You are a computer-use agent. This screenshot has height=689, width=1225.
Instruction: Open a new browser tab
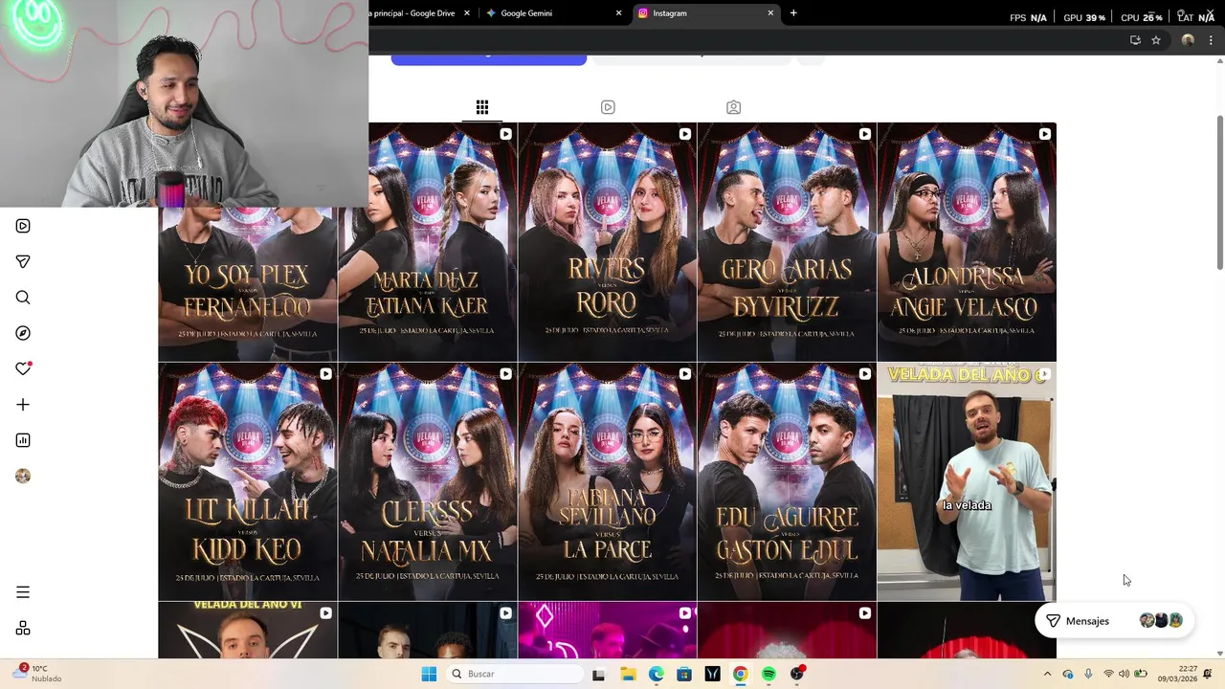tap(793, 13)
